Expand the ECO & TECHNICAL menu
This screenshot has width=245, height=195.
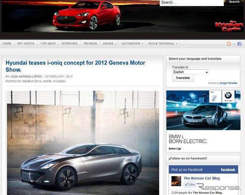(x=163, y=44)
